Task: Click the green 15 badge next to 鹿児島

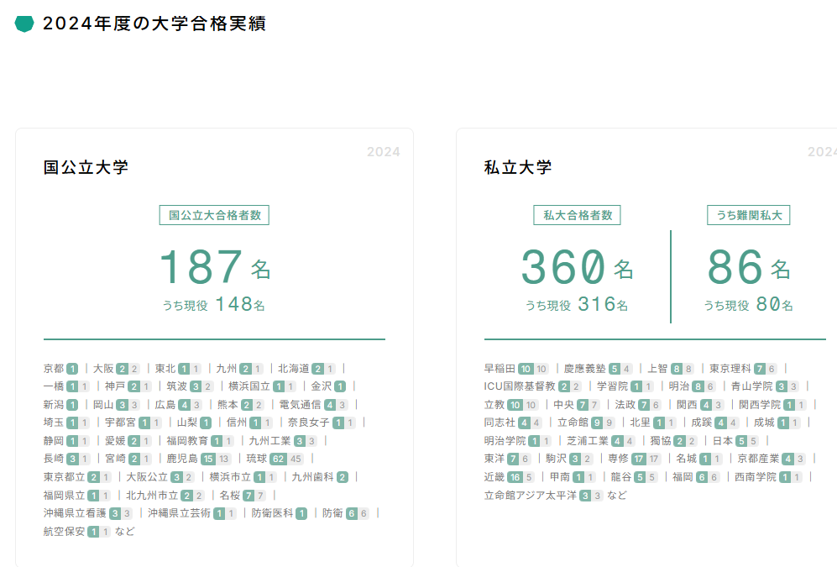Action: tap(207, 459)
